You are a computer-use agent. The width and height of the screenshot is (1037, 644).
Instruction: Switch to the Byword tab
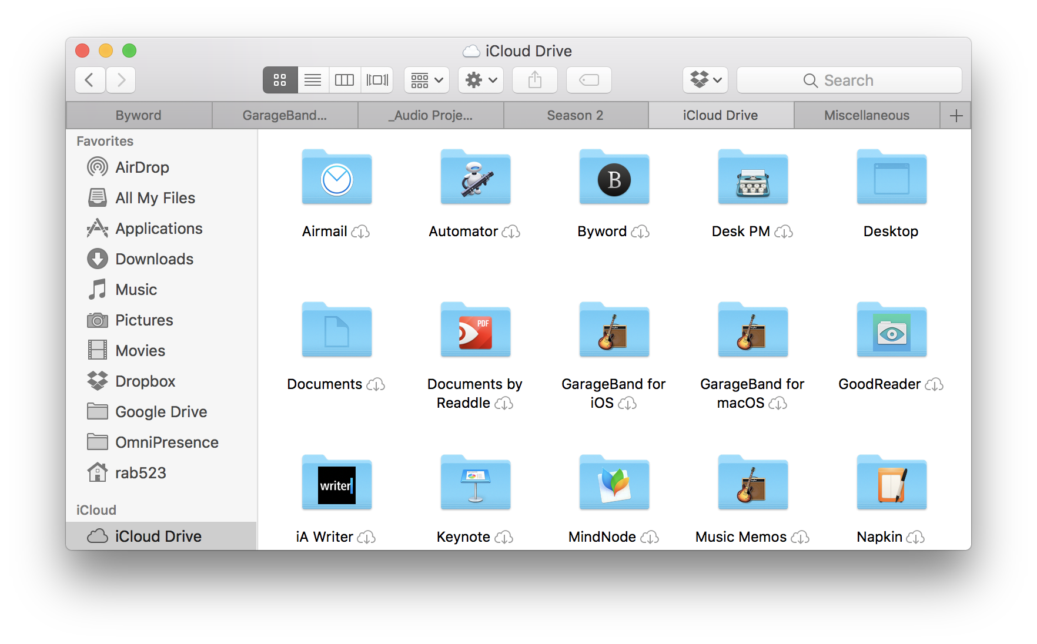click(x=139, y=115)
